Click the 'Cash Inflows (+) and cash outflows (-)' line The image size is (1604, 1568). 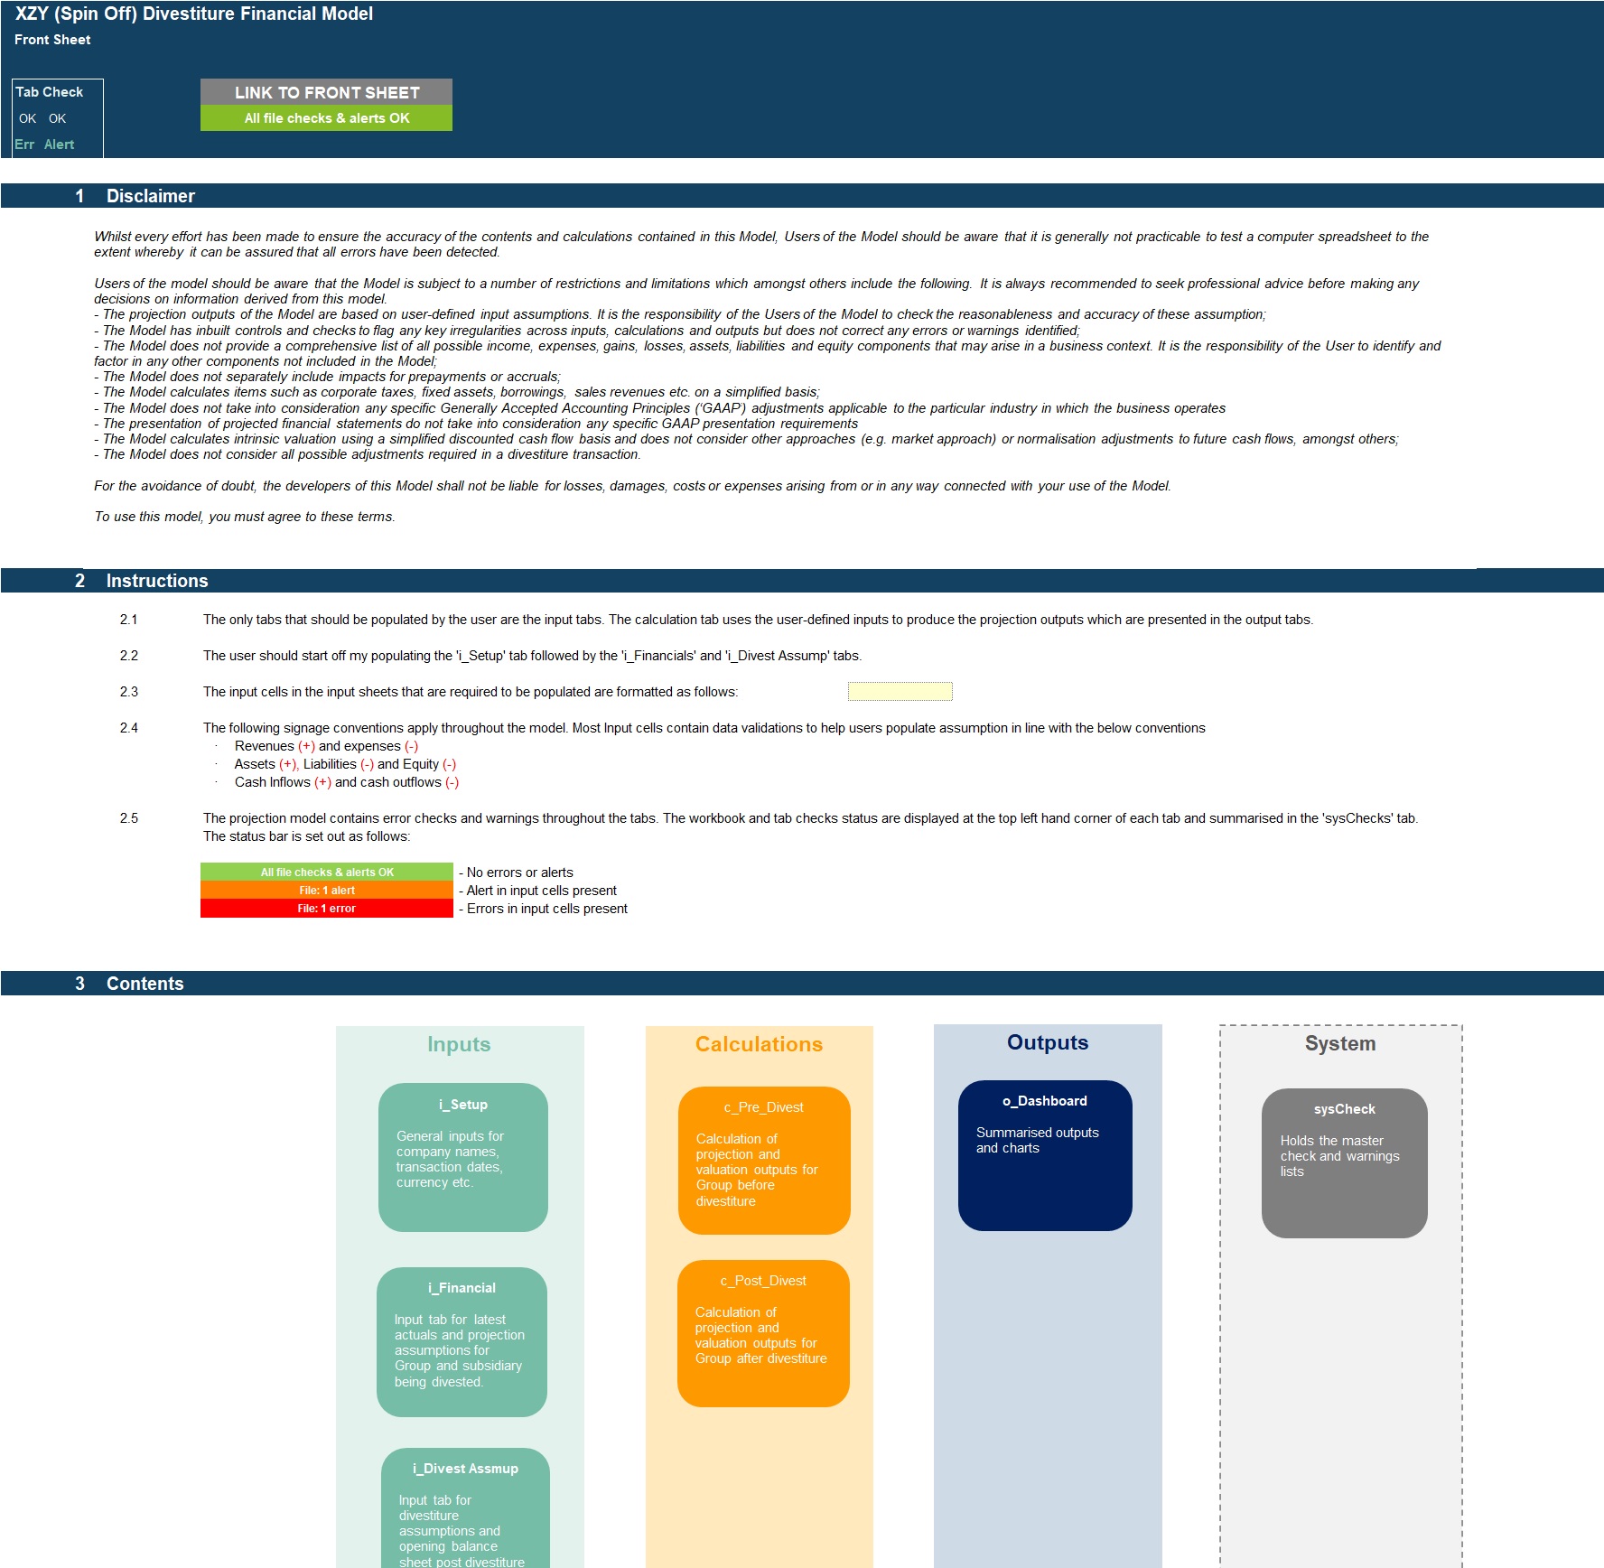[x=347, y=782]
